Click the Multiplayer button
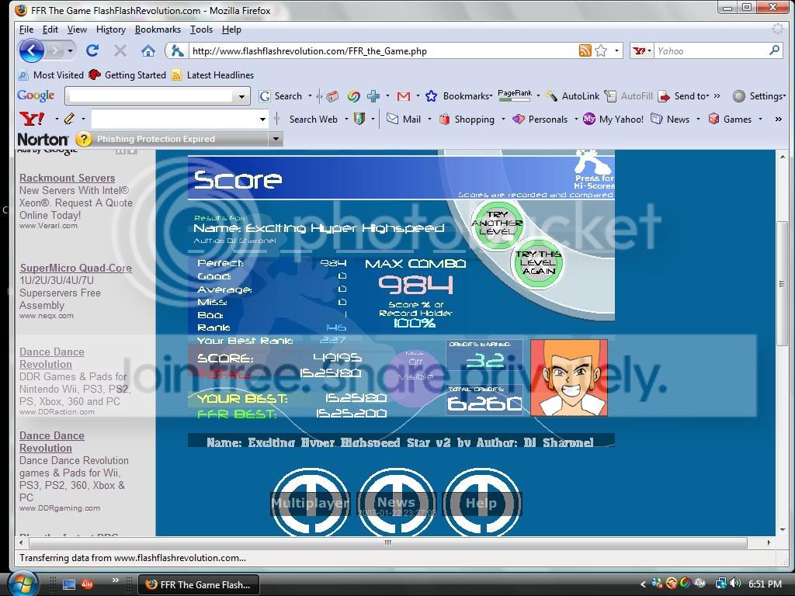 click(310, 503)
